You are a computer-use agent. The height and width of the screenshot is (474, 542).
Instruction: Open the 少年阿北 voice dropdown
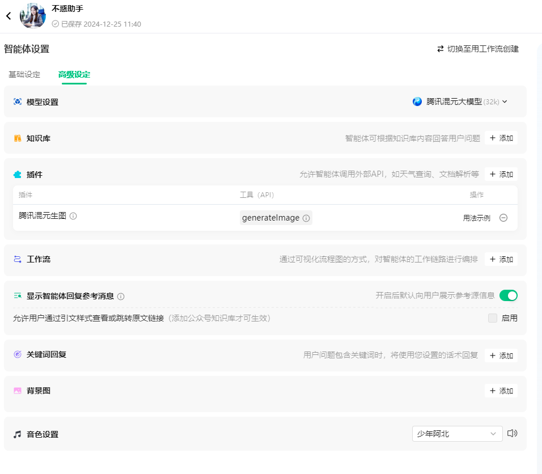(458, 434)
